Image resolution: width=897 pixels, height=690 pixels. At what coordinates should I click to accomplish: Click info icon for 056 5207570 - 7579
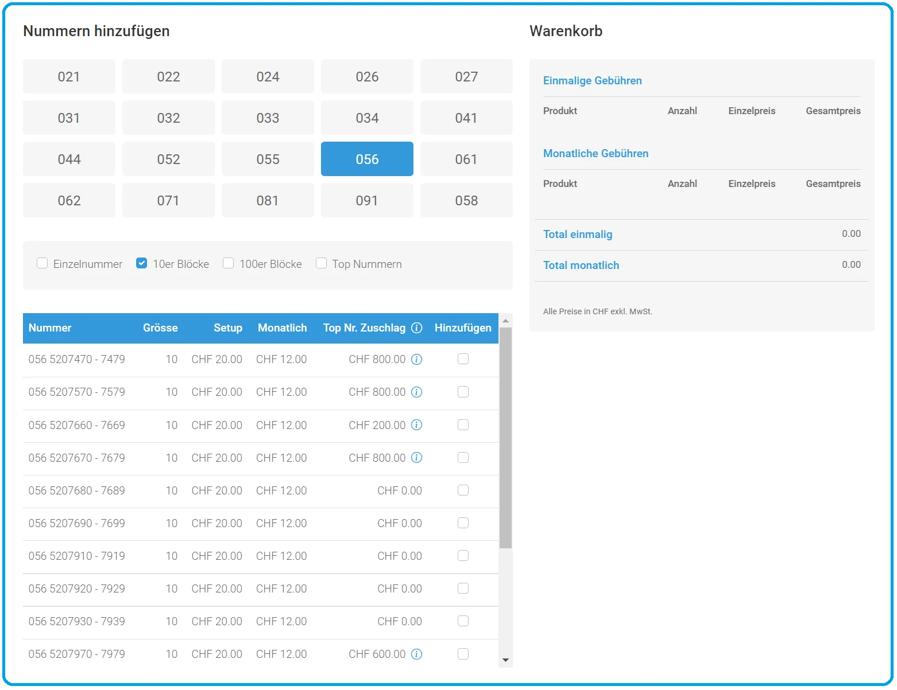[x=417, y=392]
